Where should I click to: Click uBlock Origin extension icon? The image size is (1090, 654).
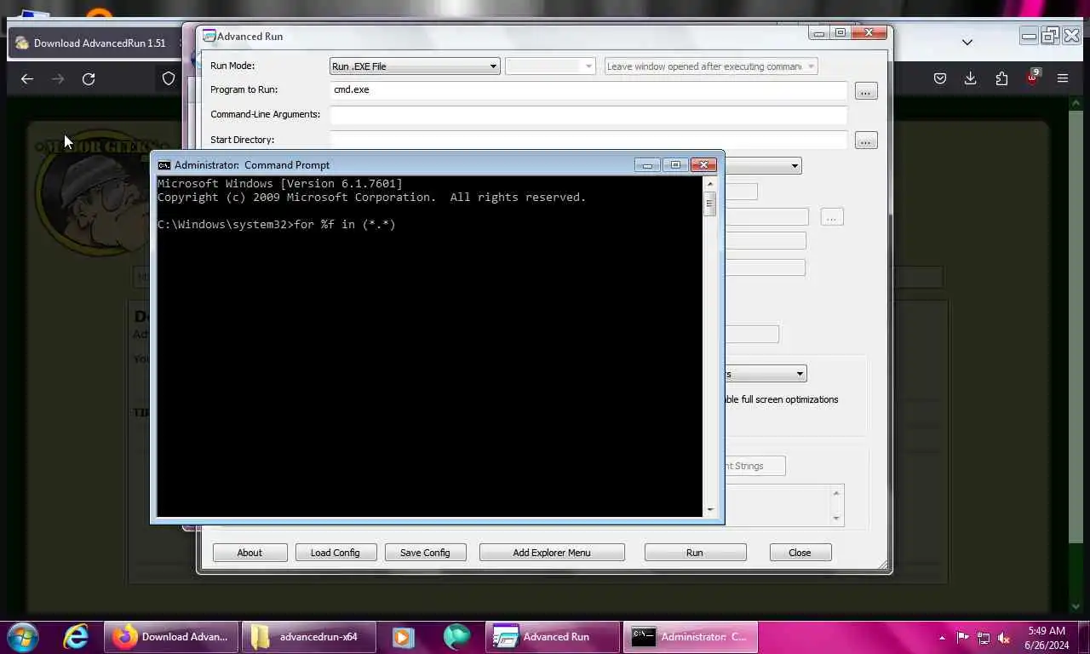(1032, 78)
